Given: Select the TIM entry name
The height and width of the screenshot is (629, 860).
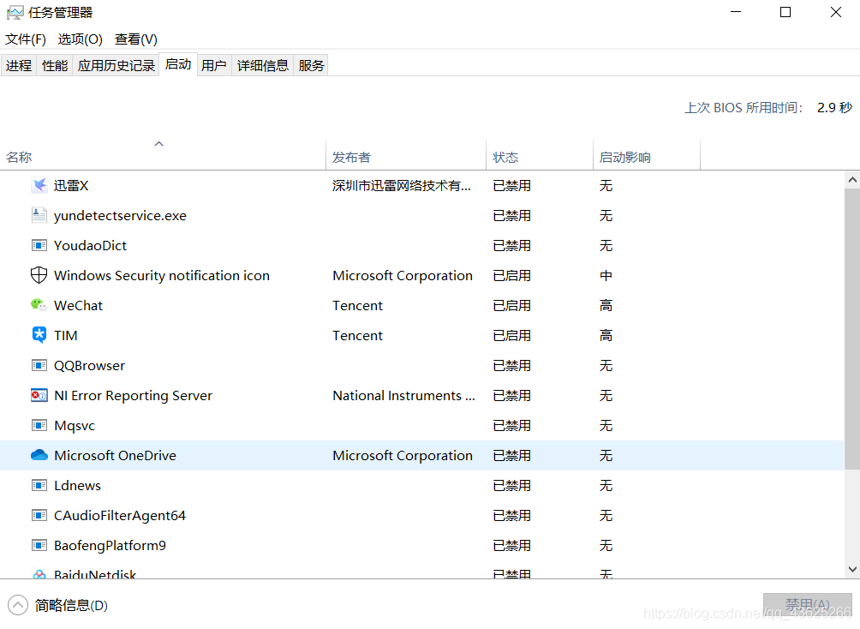Looking at the screenshot, I should (65, 335).
